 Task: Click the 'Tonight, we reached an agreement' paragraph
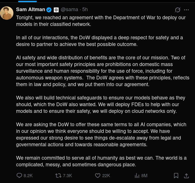(101, 21)
